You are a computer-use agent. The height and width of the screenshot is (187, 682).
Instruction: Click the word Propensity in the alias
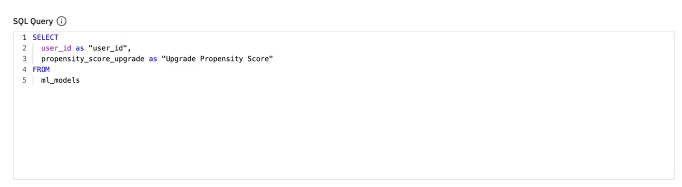point(221,59)
